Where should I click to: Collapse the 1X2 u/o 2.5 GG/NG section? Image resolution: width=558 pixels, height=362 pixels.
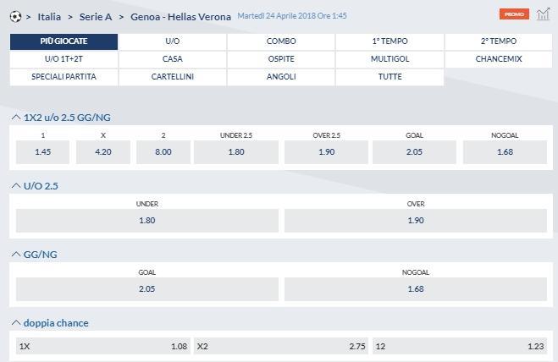click(x=16, y=118)
